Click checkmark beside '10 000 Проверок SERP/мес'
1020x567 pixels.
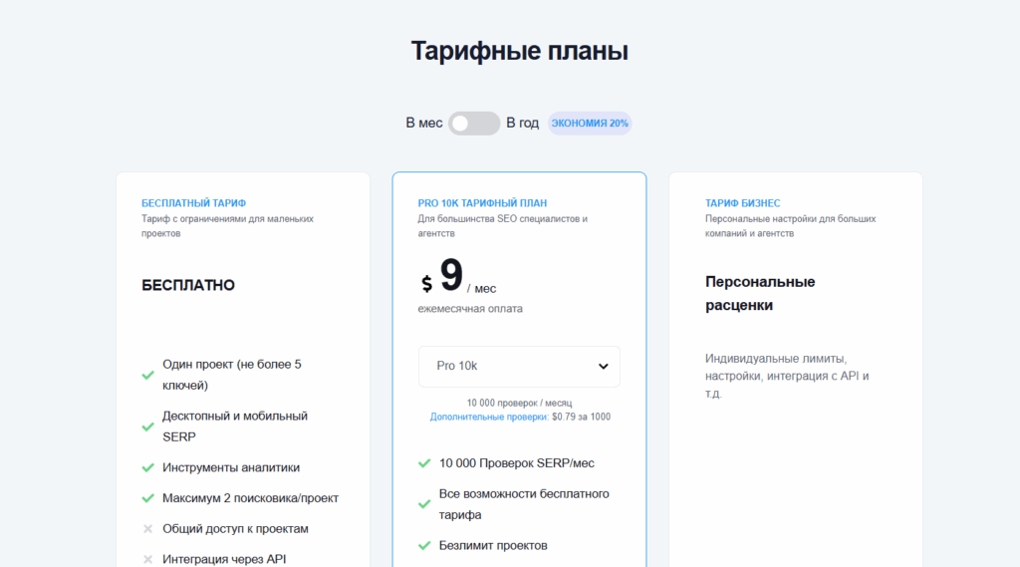point(424,463)
